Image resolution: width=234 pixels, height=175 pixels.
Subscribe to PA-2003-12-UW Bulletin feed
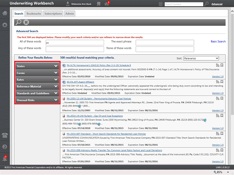point(218,98)
